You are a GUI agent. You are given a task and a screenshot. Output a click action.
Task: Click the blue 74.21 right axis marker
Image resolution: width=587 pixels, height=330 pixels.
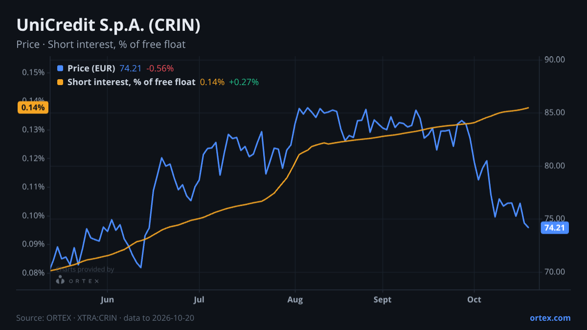click(555, 228)
